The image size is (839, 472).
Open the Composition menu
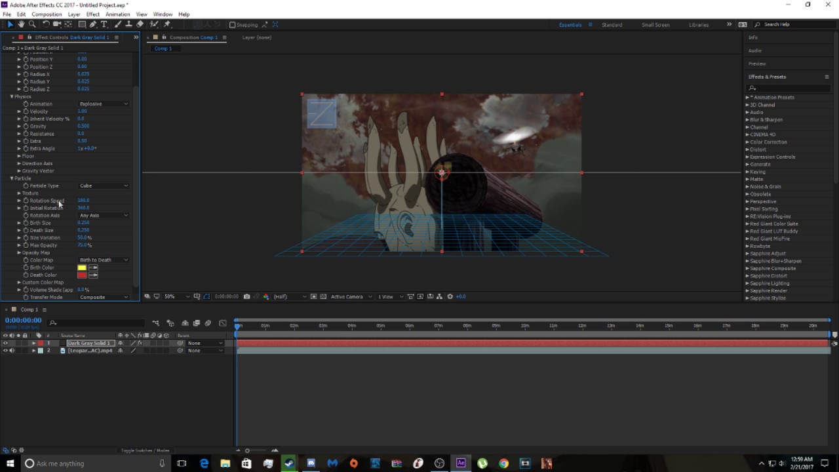click(x=47, y=14)
